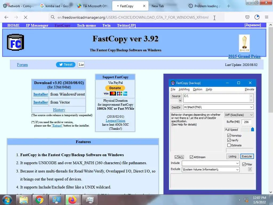Image resolution: width=273 pixels, height=205 pixels.
Task: Open the History link
Action: point(59,110)
